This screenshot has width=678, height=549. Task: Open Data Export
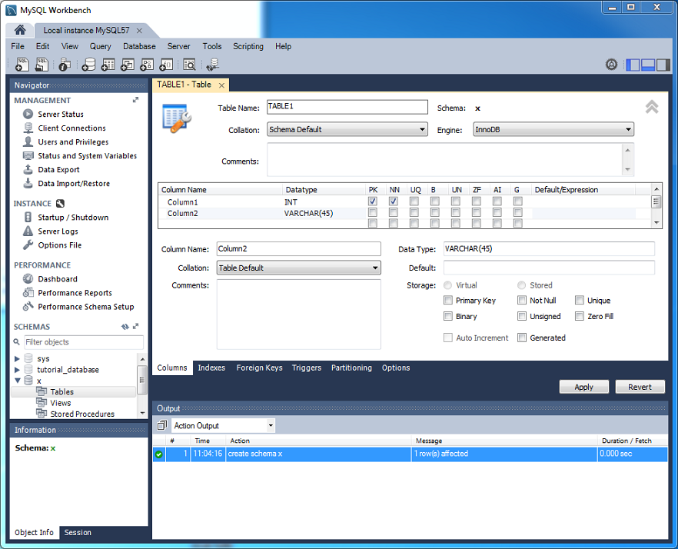58,170
